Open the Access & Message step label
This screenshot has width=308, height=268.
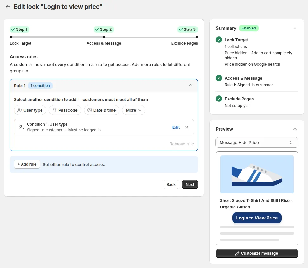point(104,43)
